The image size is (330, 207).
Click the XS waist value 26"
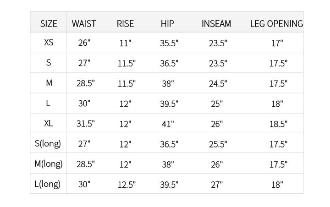coord(84,43)
